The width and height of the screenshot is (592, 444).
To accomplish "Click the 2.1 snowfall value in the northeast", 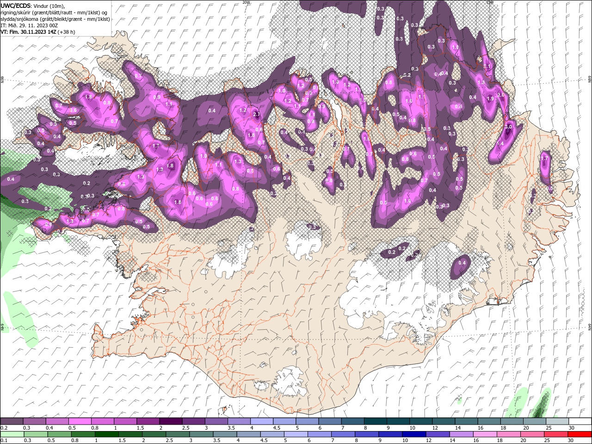I will pos(487,66).
